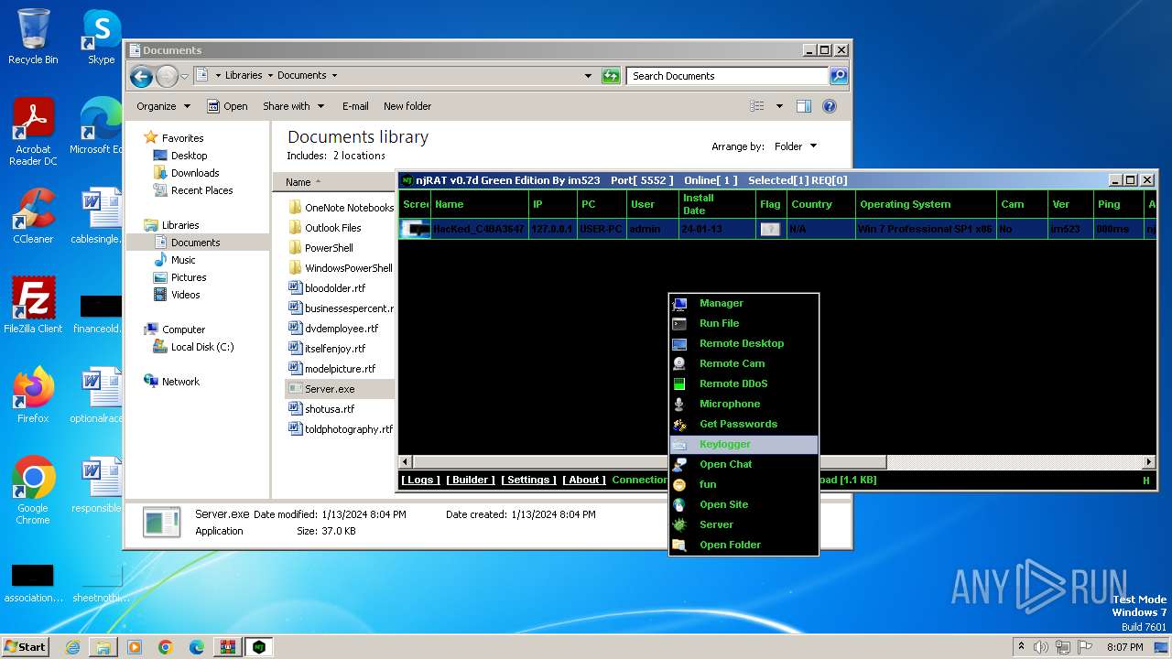Launch the CCleaner desktop shortcut
The image size is (1172, 659).
33,216
